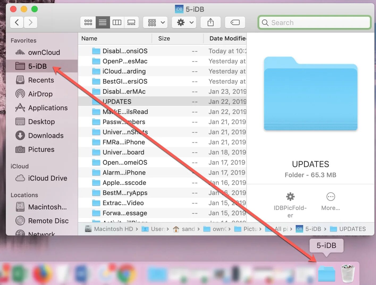Select the Apple...sscode folder row
The height and width of the screenshot is (285, 376).
[x=162, y=183]
